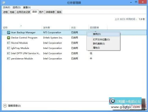
Task: Select the Device Control Program row name
Action: click(24, 38)
